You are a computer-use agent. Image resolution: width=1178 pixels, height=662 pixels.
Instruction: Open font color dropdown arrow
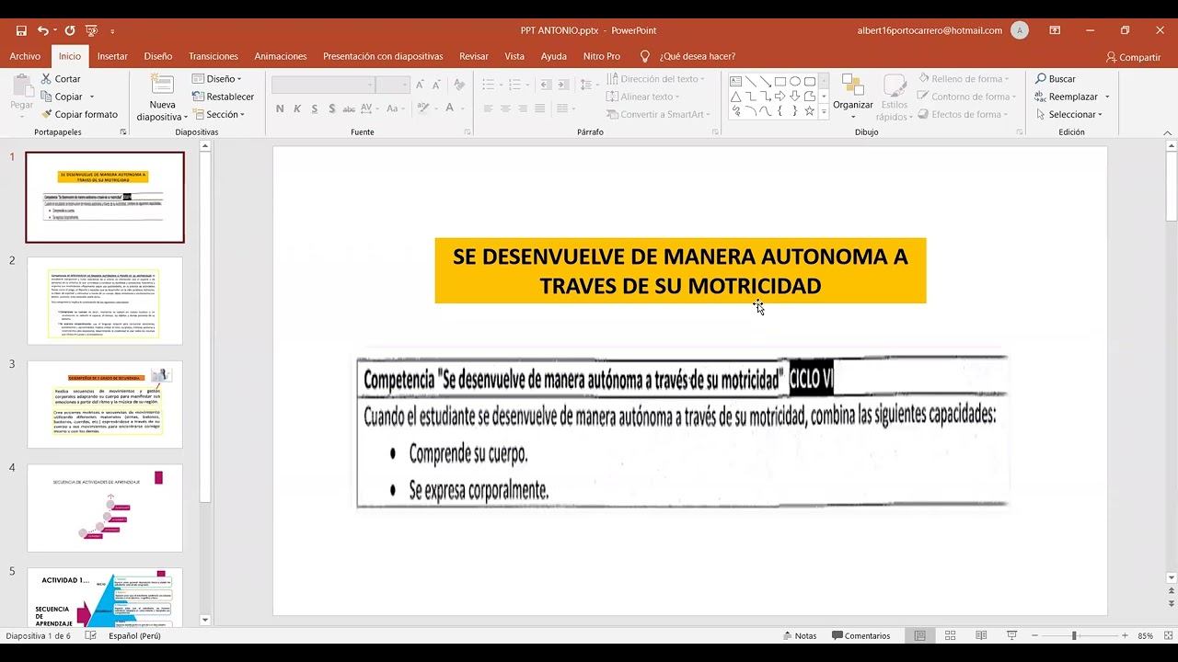pyautogui.click(x=463, y=108)
